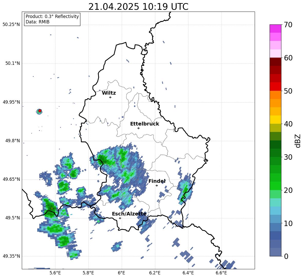Click the 50.25°N latitude label

11,25
